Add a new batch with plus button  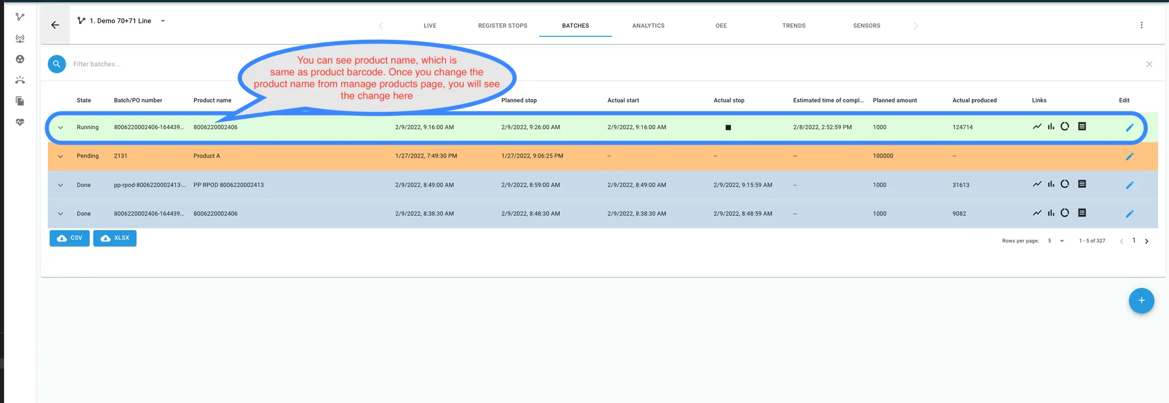coord(1141,301)
